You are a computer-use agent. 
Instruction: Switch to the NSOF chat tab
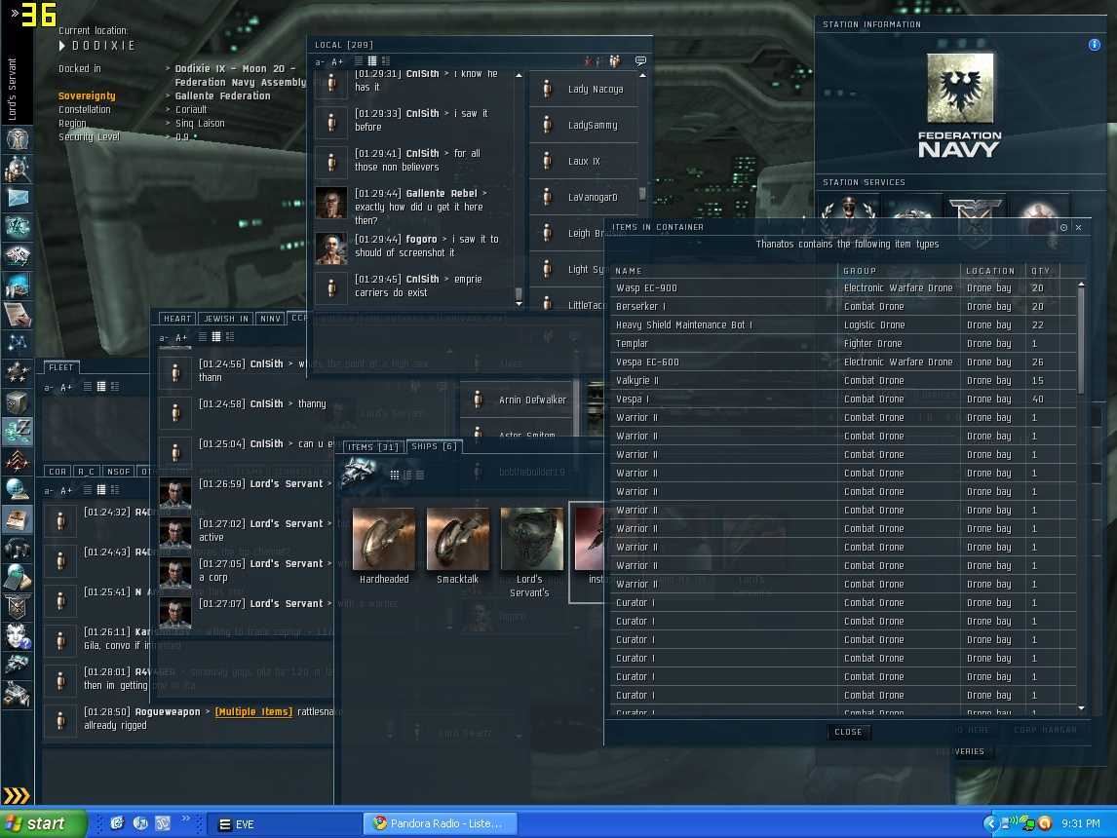[118, 472]
